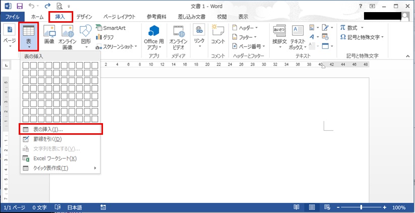Switch to Print Layout view
The width and height of the screenshot is (415, 213).
coord(312,207)
